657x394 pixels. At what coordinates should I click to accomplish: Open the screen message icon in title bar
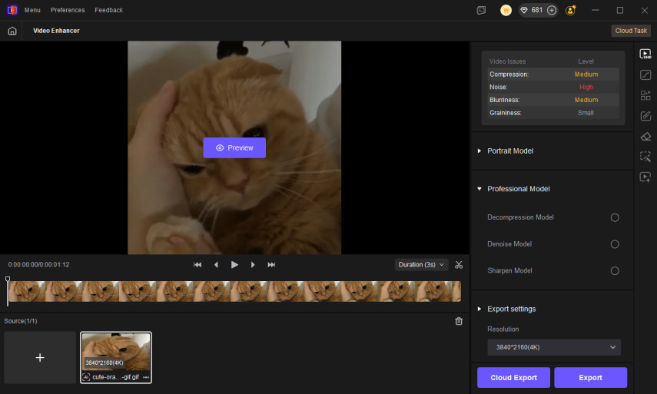481,10
